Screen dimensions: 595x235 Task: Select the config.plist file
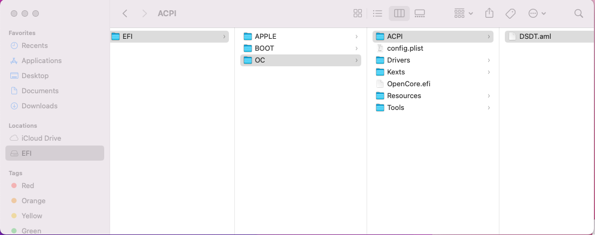(405, 49)
